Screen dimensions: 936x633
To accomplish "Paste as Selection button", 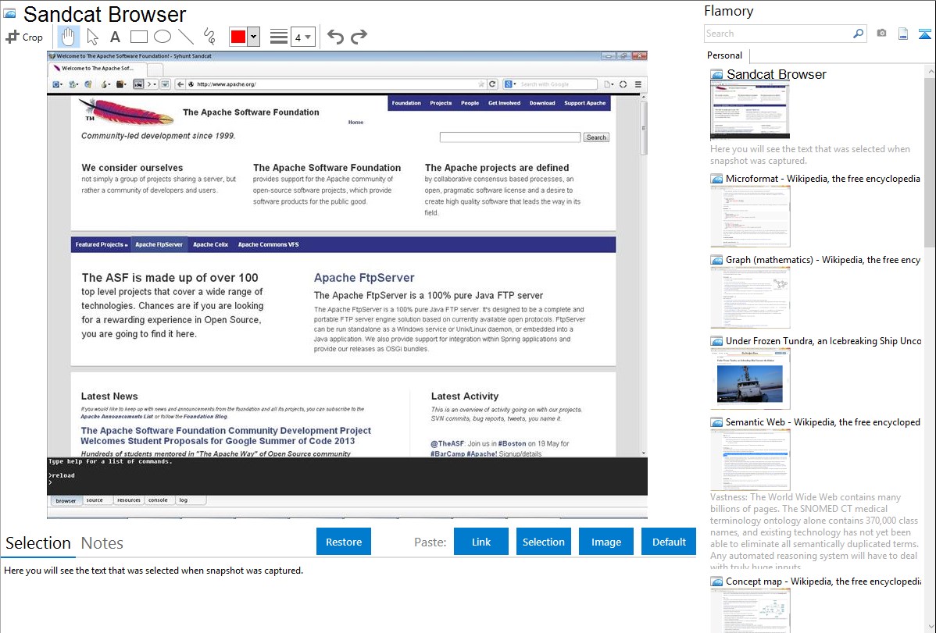I will click(x=543, y=542).
